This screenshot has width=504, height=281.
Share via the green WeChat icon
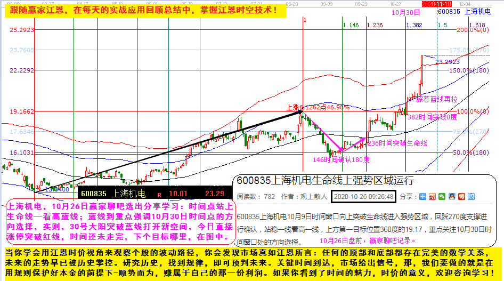[442, 196]
